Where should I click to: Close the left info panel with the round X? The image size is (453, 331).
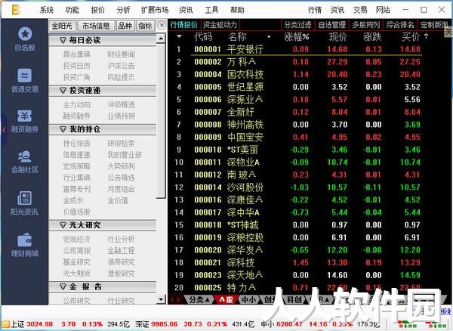tap(162, 26)
